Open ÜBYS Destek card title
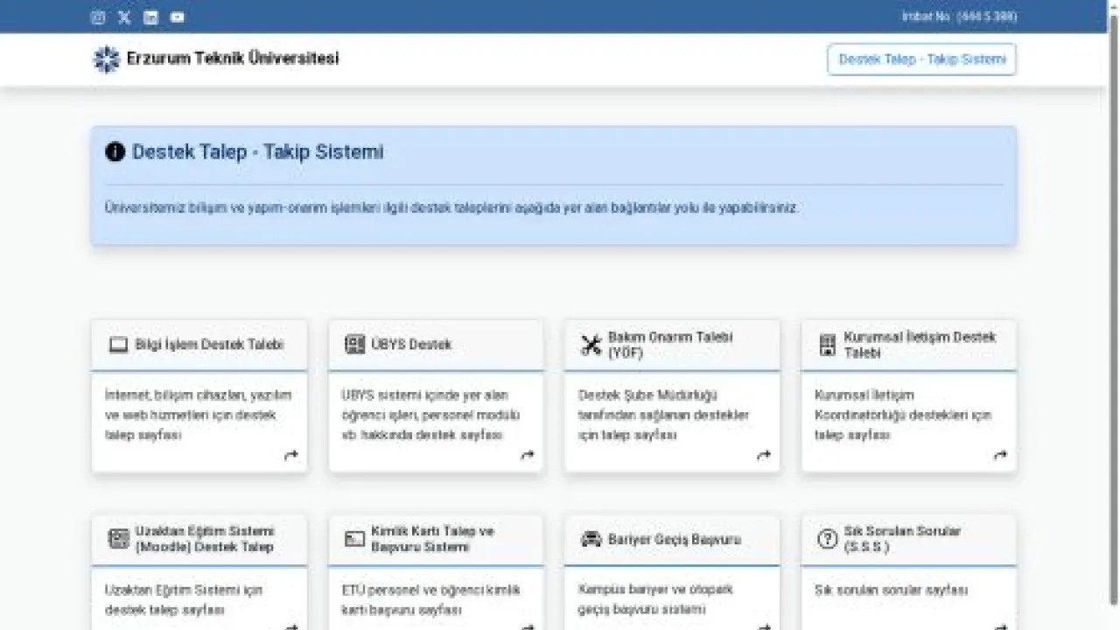 (x=411, y=345)
